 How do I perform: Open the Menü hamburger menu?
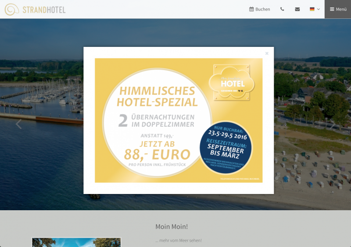338,9
